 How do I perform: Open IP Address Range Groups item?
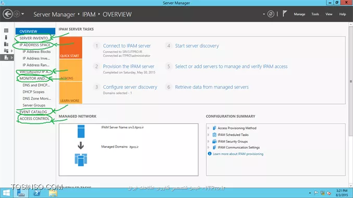tap(36, 65)
